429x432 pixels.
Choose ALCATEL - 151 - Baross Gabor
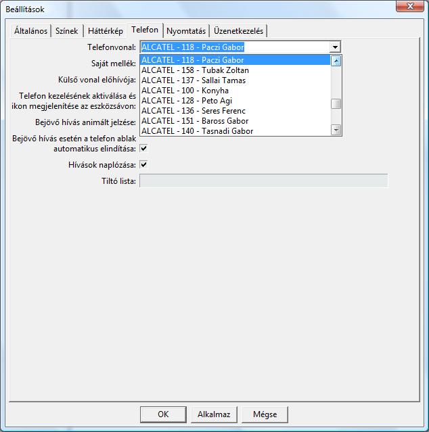(x=235, y=121)
